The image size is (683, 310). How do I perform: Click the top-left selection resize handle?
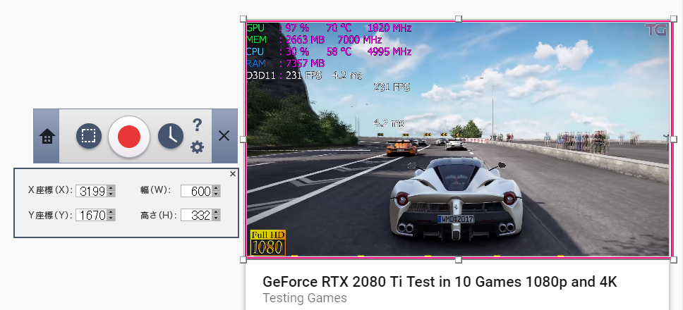[x=243, y=19]
